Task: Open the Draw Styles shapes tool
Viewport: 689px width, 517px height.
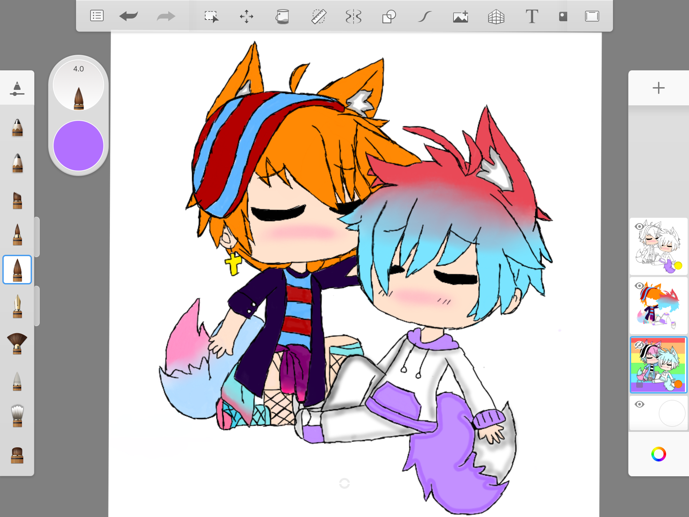Action: coord(389,16)
